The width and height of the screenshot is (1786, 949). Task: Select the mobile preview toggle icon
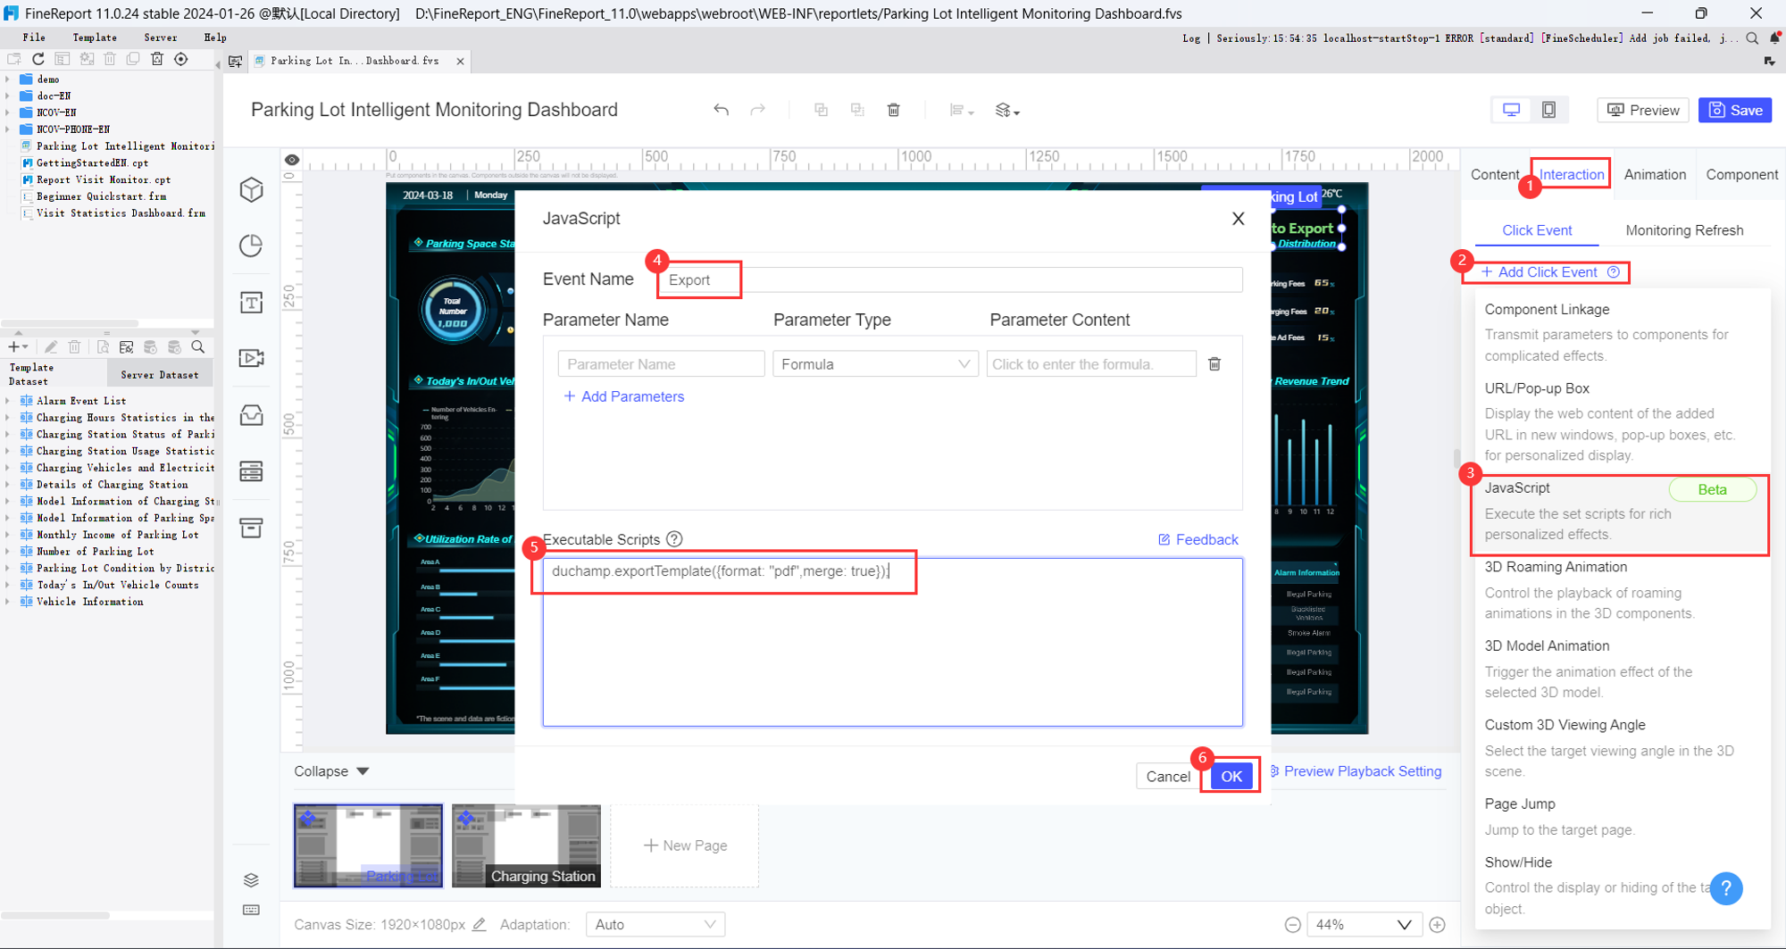pyautogui.click(x=1549, y=110)
